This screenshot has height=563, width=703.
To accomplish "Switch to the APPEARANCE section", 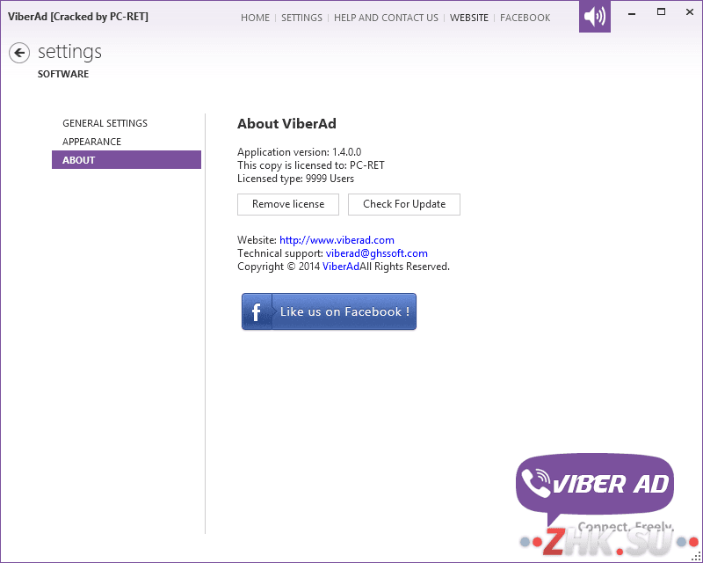I will pos(92,142).
